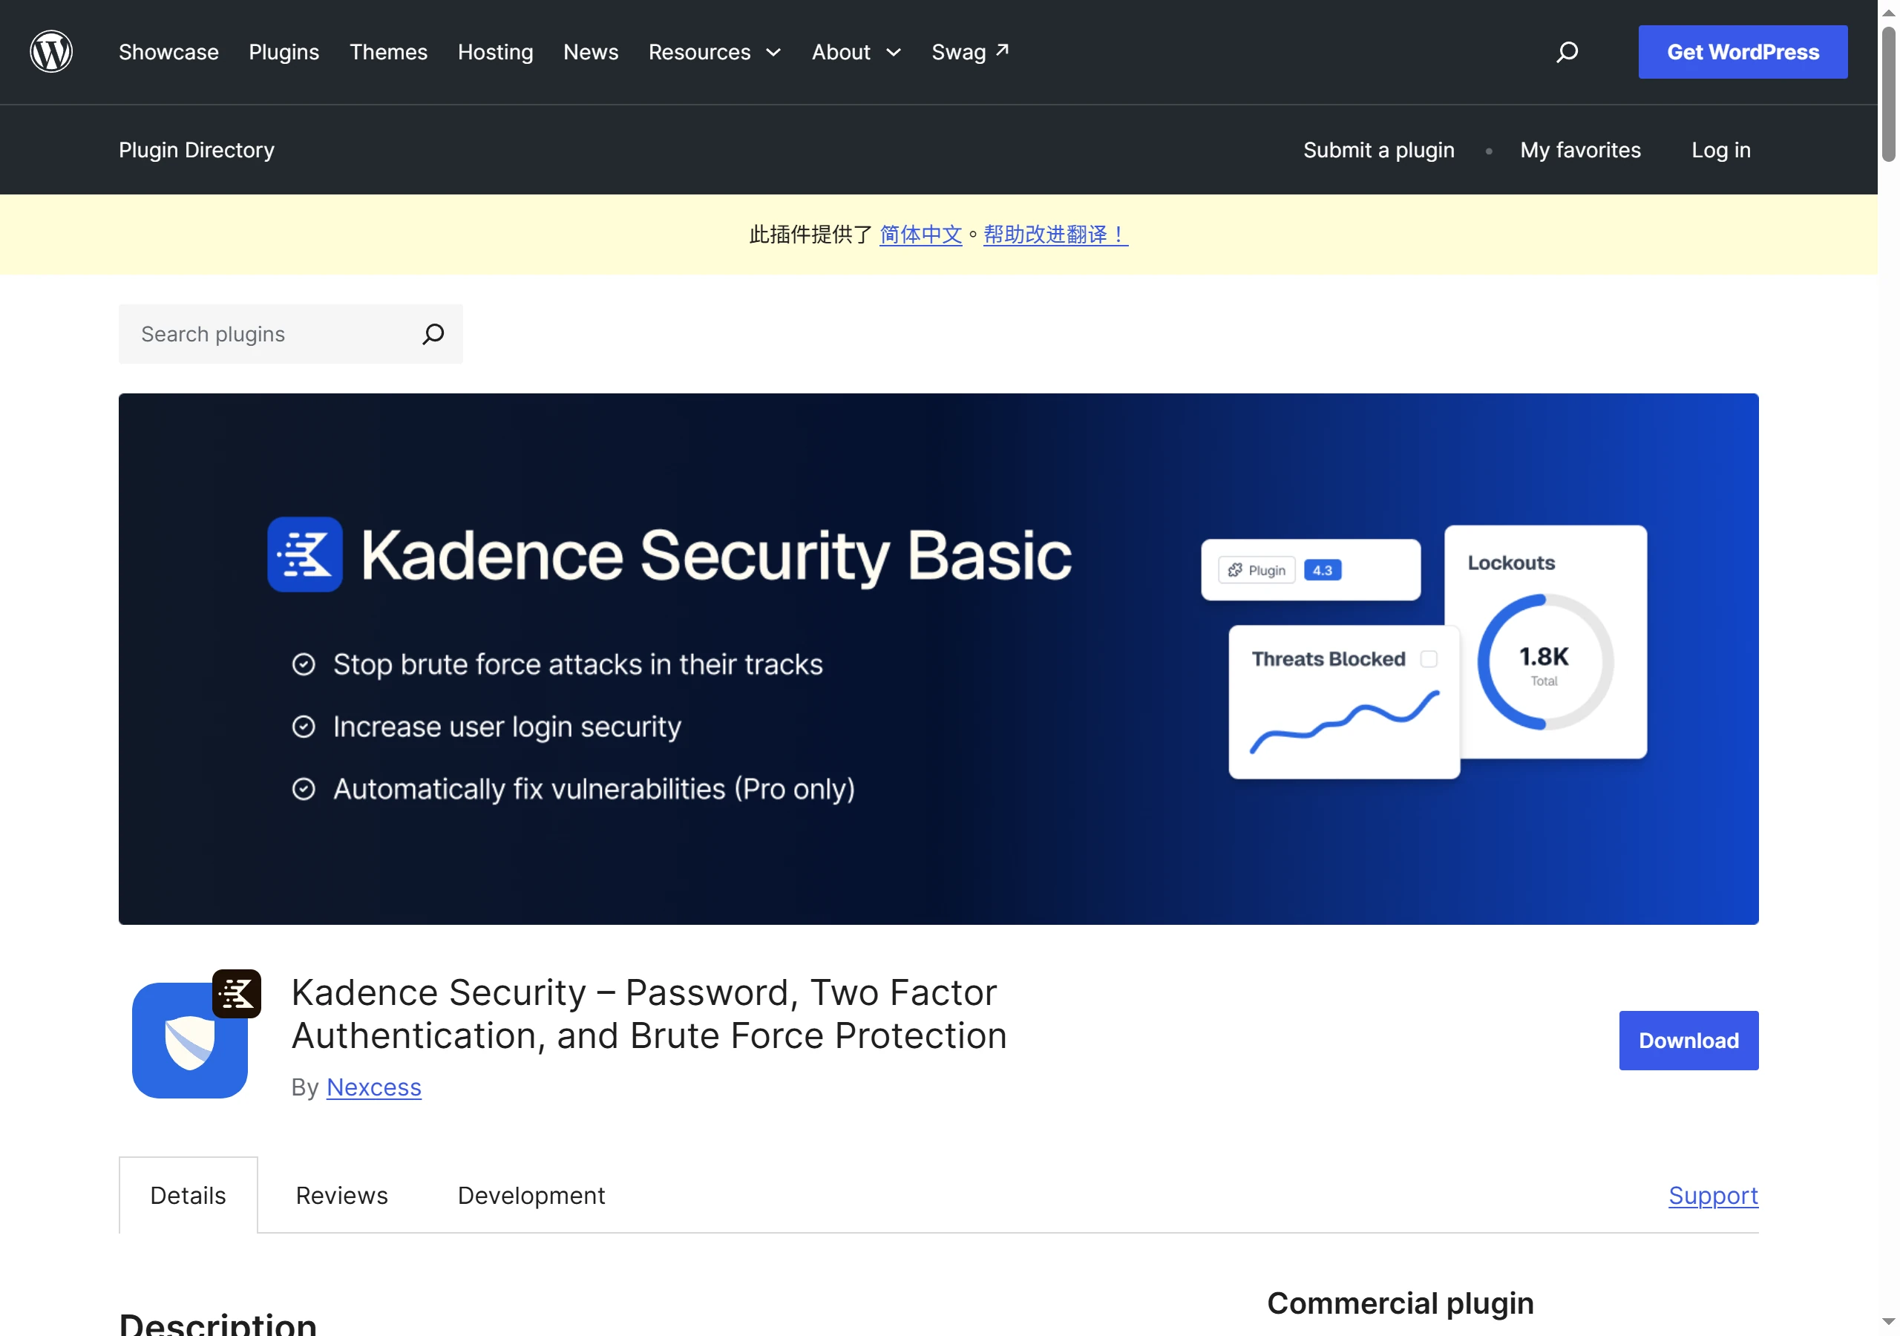The height and width of the screenshot is (1336, 1900).
Task: Click the WordPress logo icon
Action: [51, 51]
